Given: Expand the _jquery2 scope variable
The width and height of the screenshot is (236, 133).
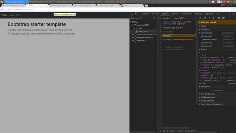Looking at the screenshot, I should (x=201, y=67).
